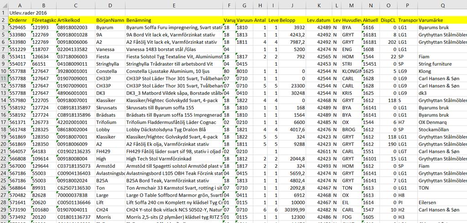Select the 'Stringhylla' name cell
Image resolution: width=467 pixels, height=223 pixels.
coord(110,64)
